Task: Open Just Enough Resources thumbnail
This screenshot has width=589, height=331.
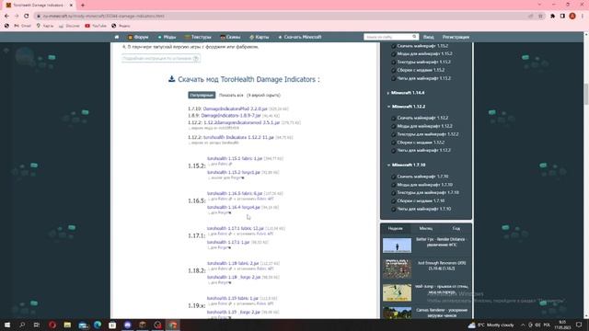Action: coord(397,268)
